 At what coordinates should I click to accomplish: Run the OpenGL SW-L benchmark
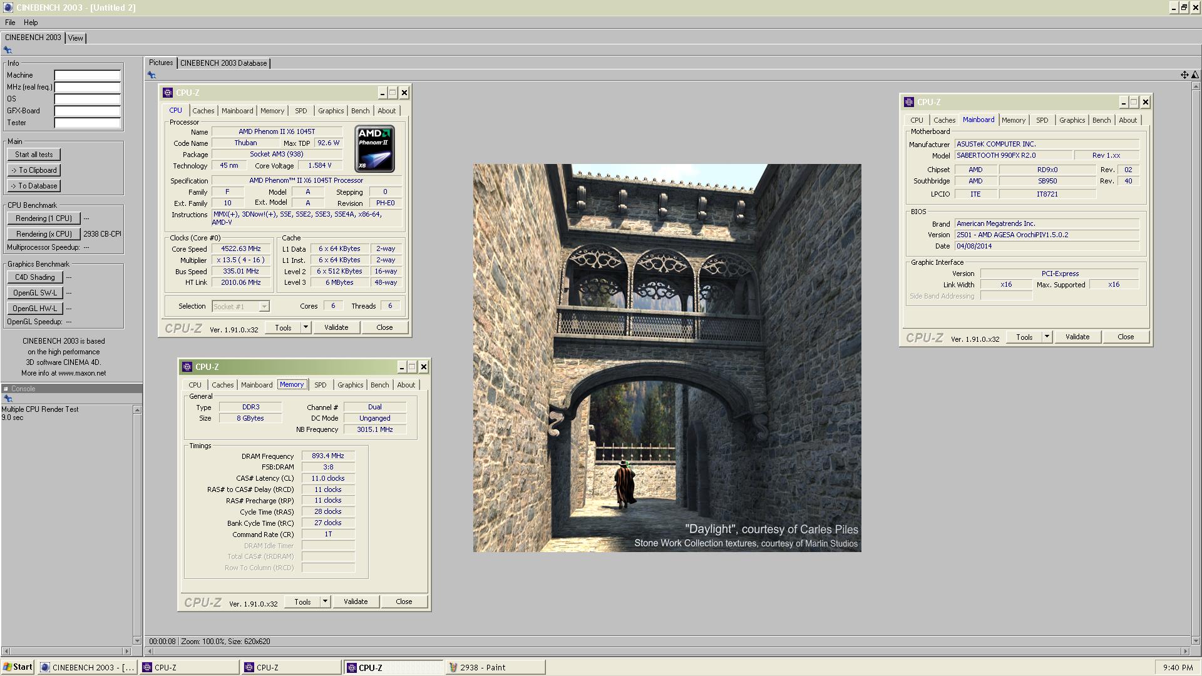(35, 293)
